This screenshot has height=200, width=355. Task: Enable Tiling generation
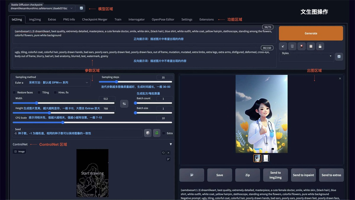click(x=38, y=92)
